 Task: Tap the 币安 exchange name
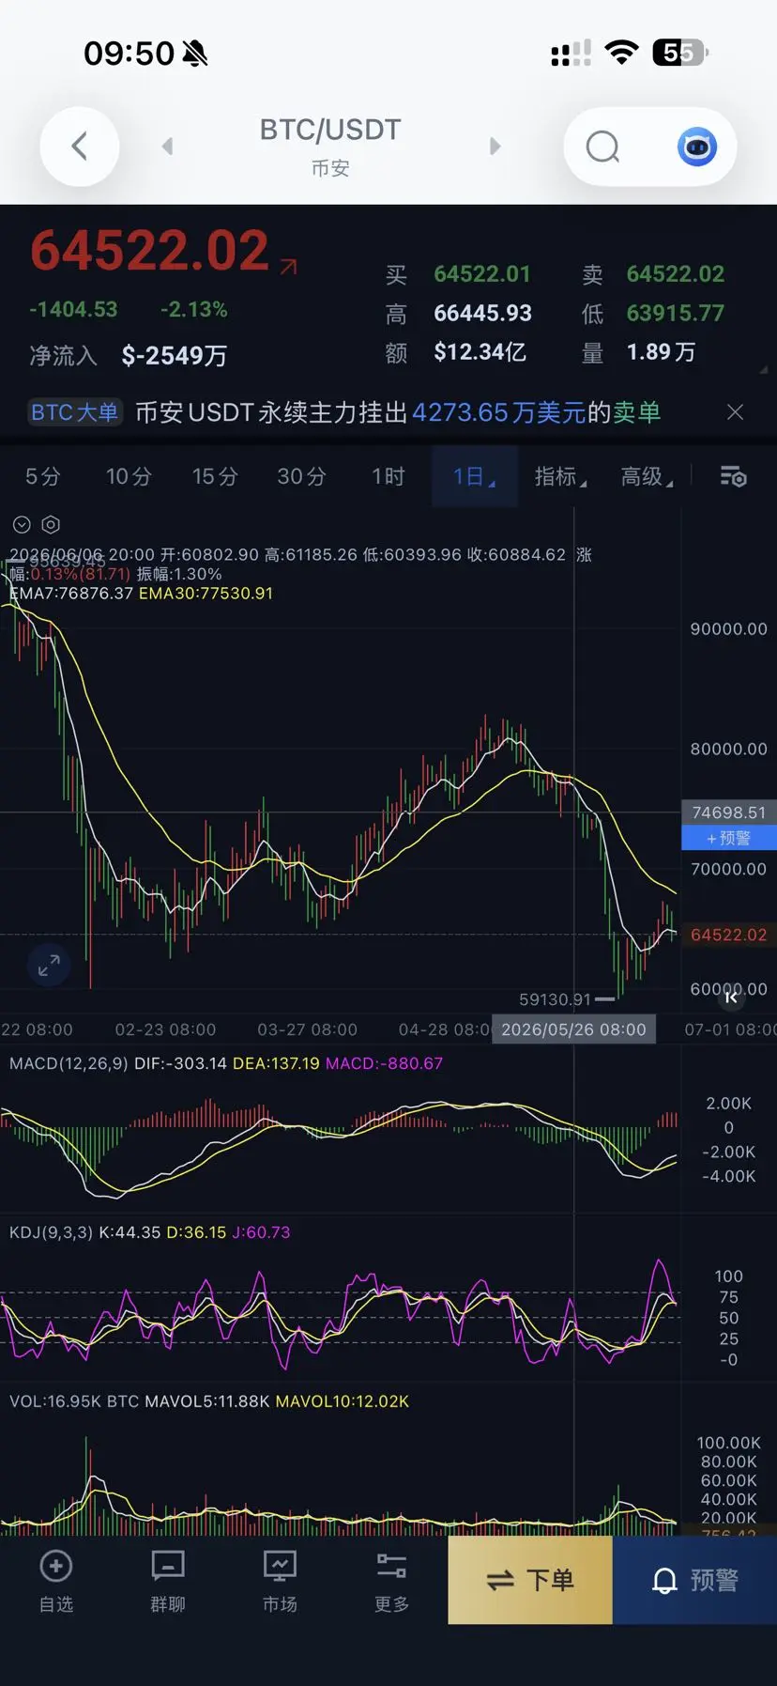pos(330,168)
